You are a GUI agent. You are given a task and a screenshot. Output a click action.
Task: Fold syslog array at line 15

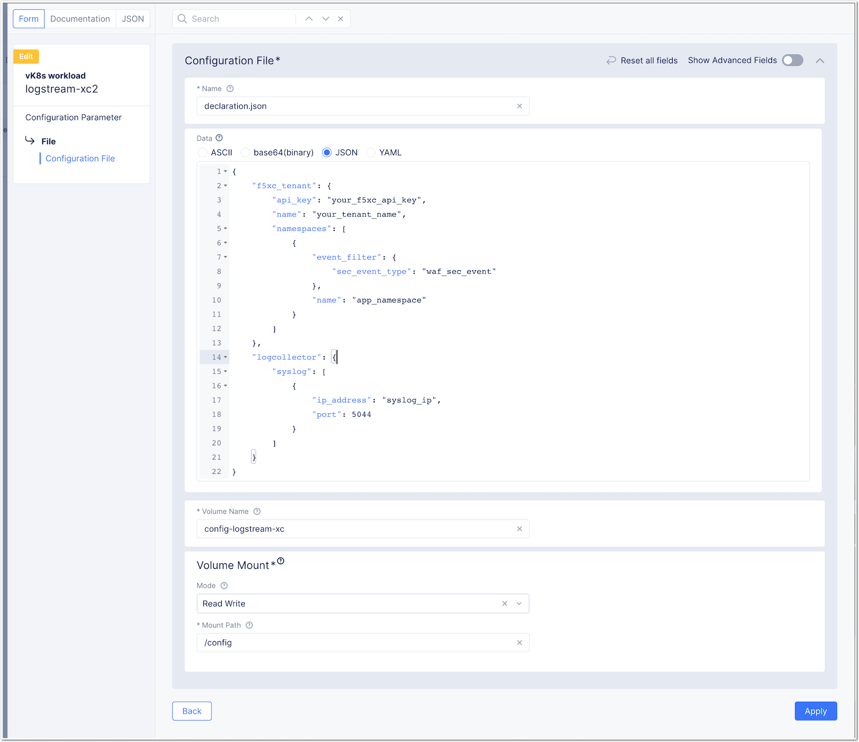(x=225, y=372)
